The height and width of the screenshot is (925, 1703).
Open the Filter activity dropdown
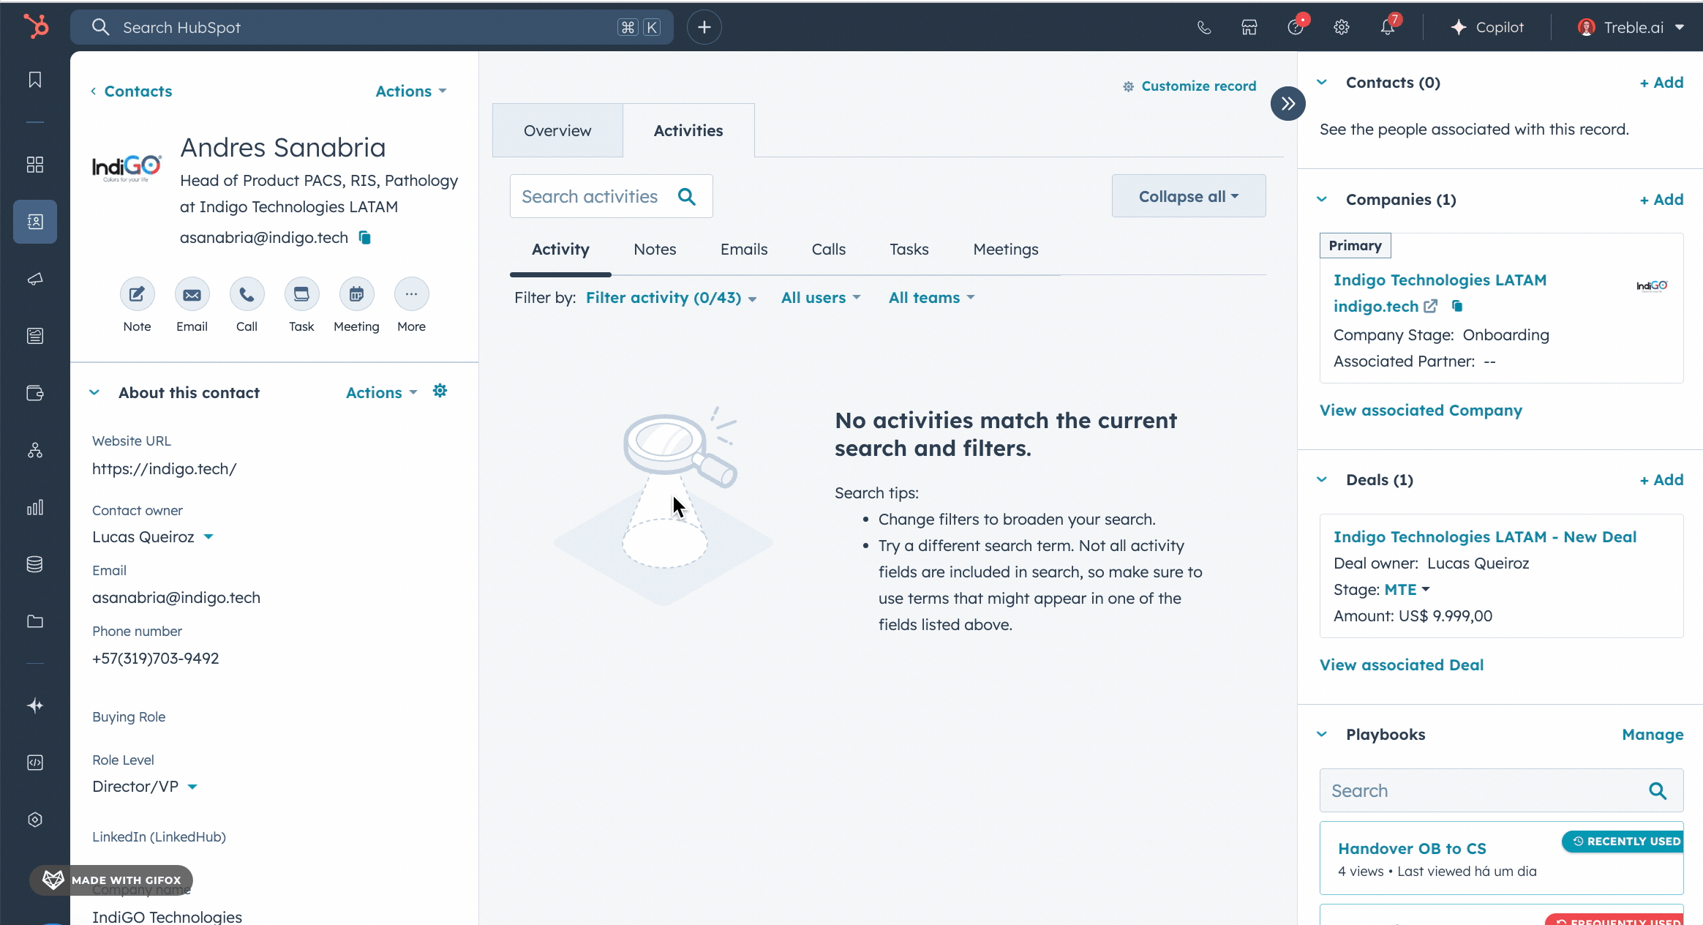[671, 298]
